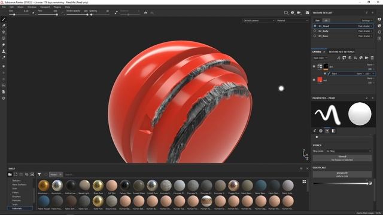
Task: Toggle All in Texture Set List
Action: pos(326,20)
